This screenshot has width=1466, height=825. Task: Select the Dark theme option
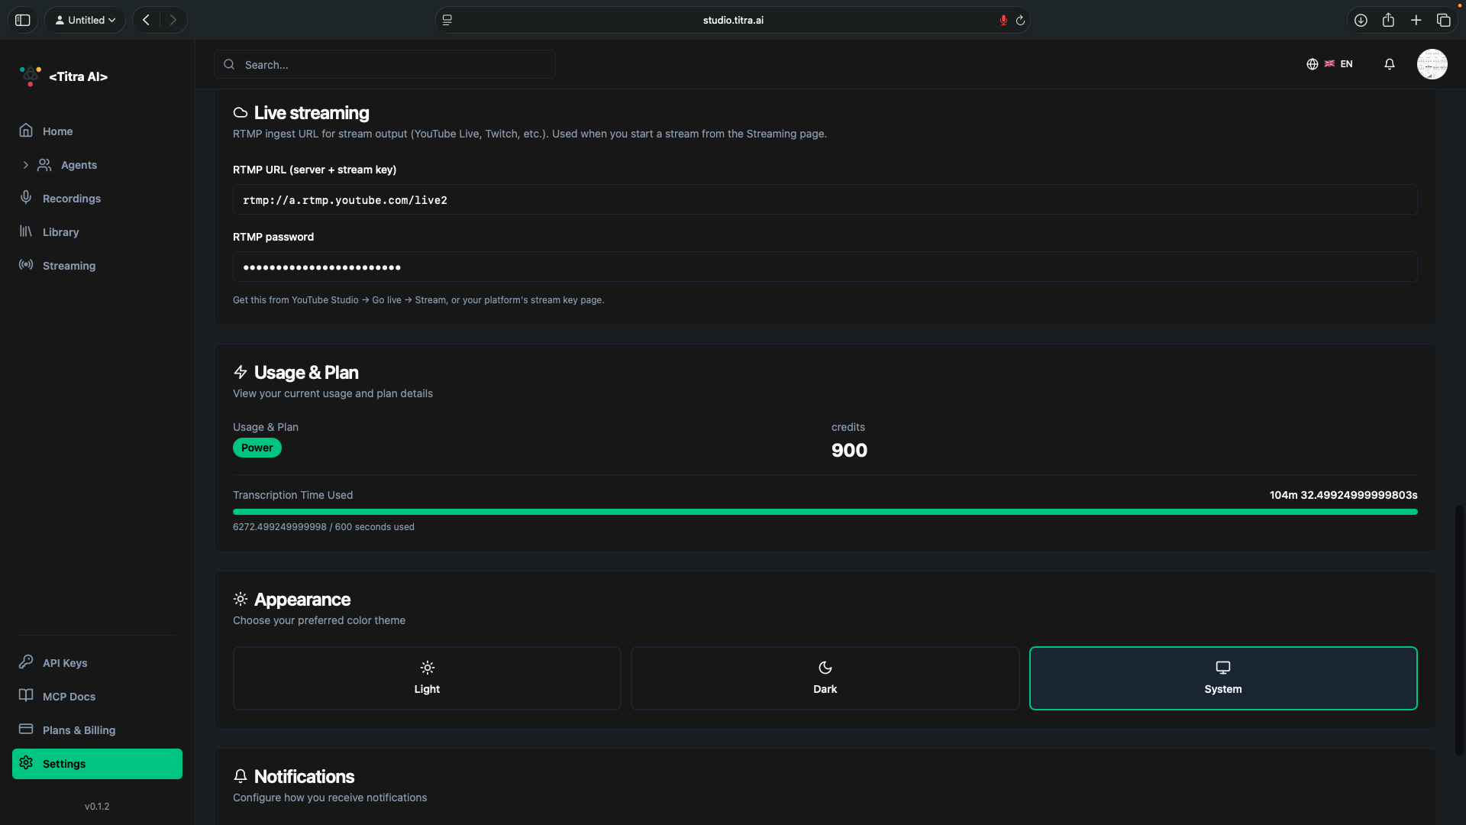825,678
